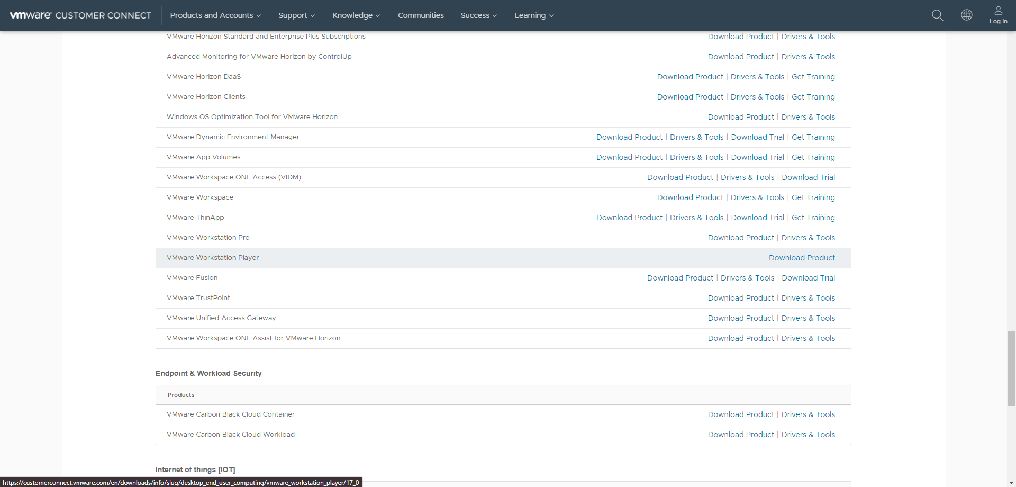The height and width of the screenshot is (487, 1016).
Task: Click Download Trial for VMware ThinApp
Action: coord(758,217)
